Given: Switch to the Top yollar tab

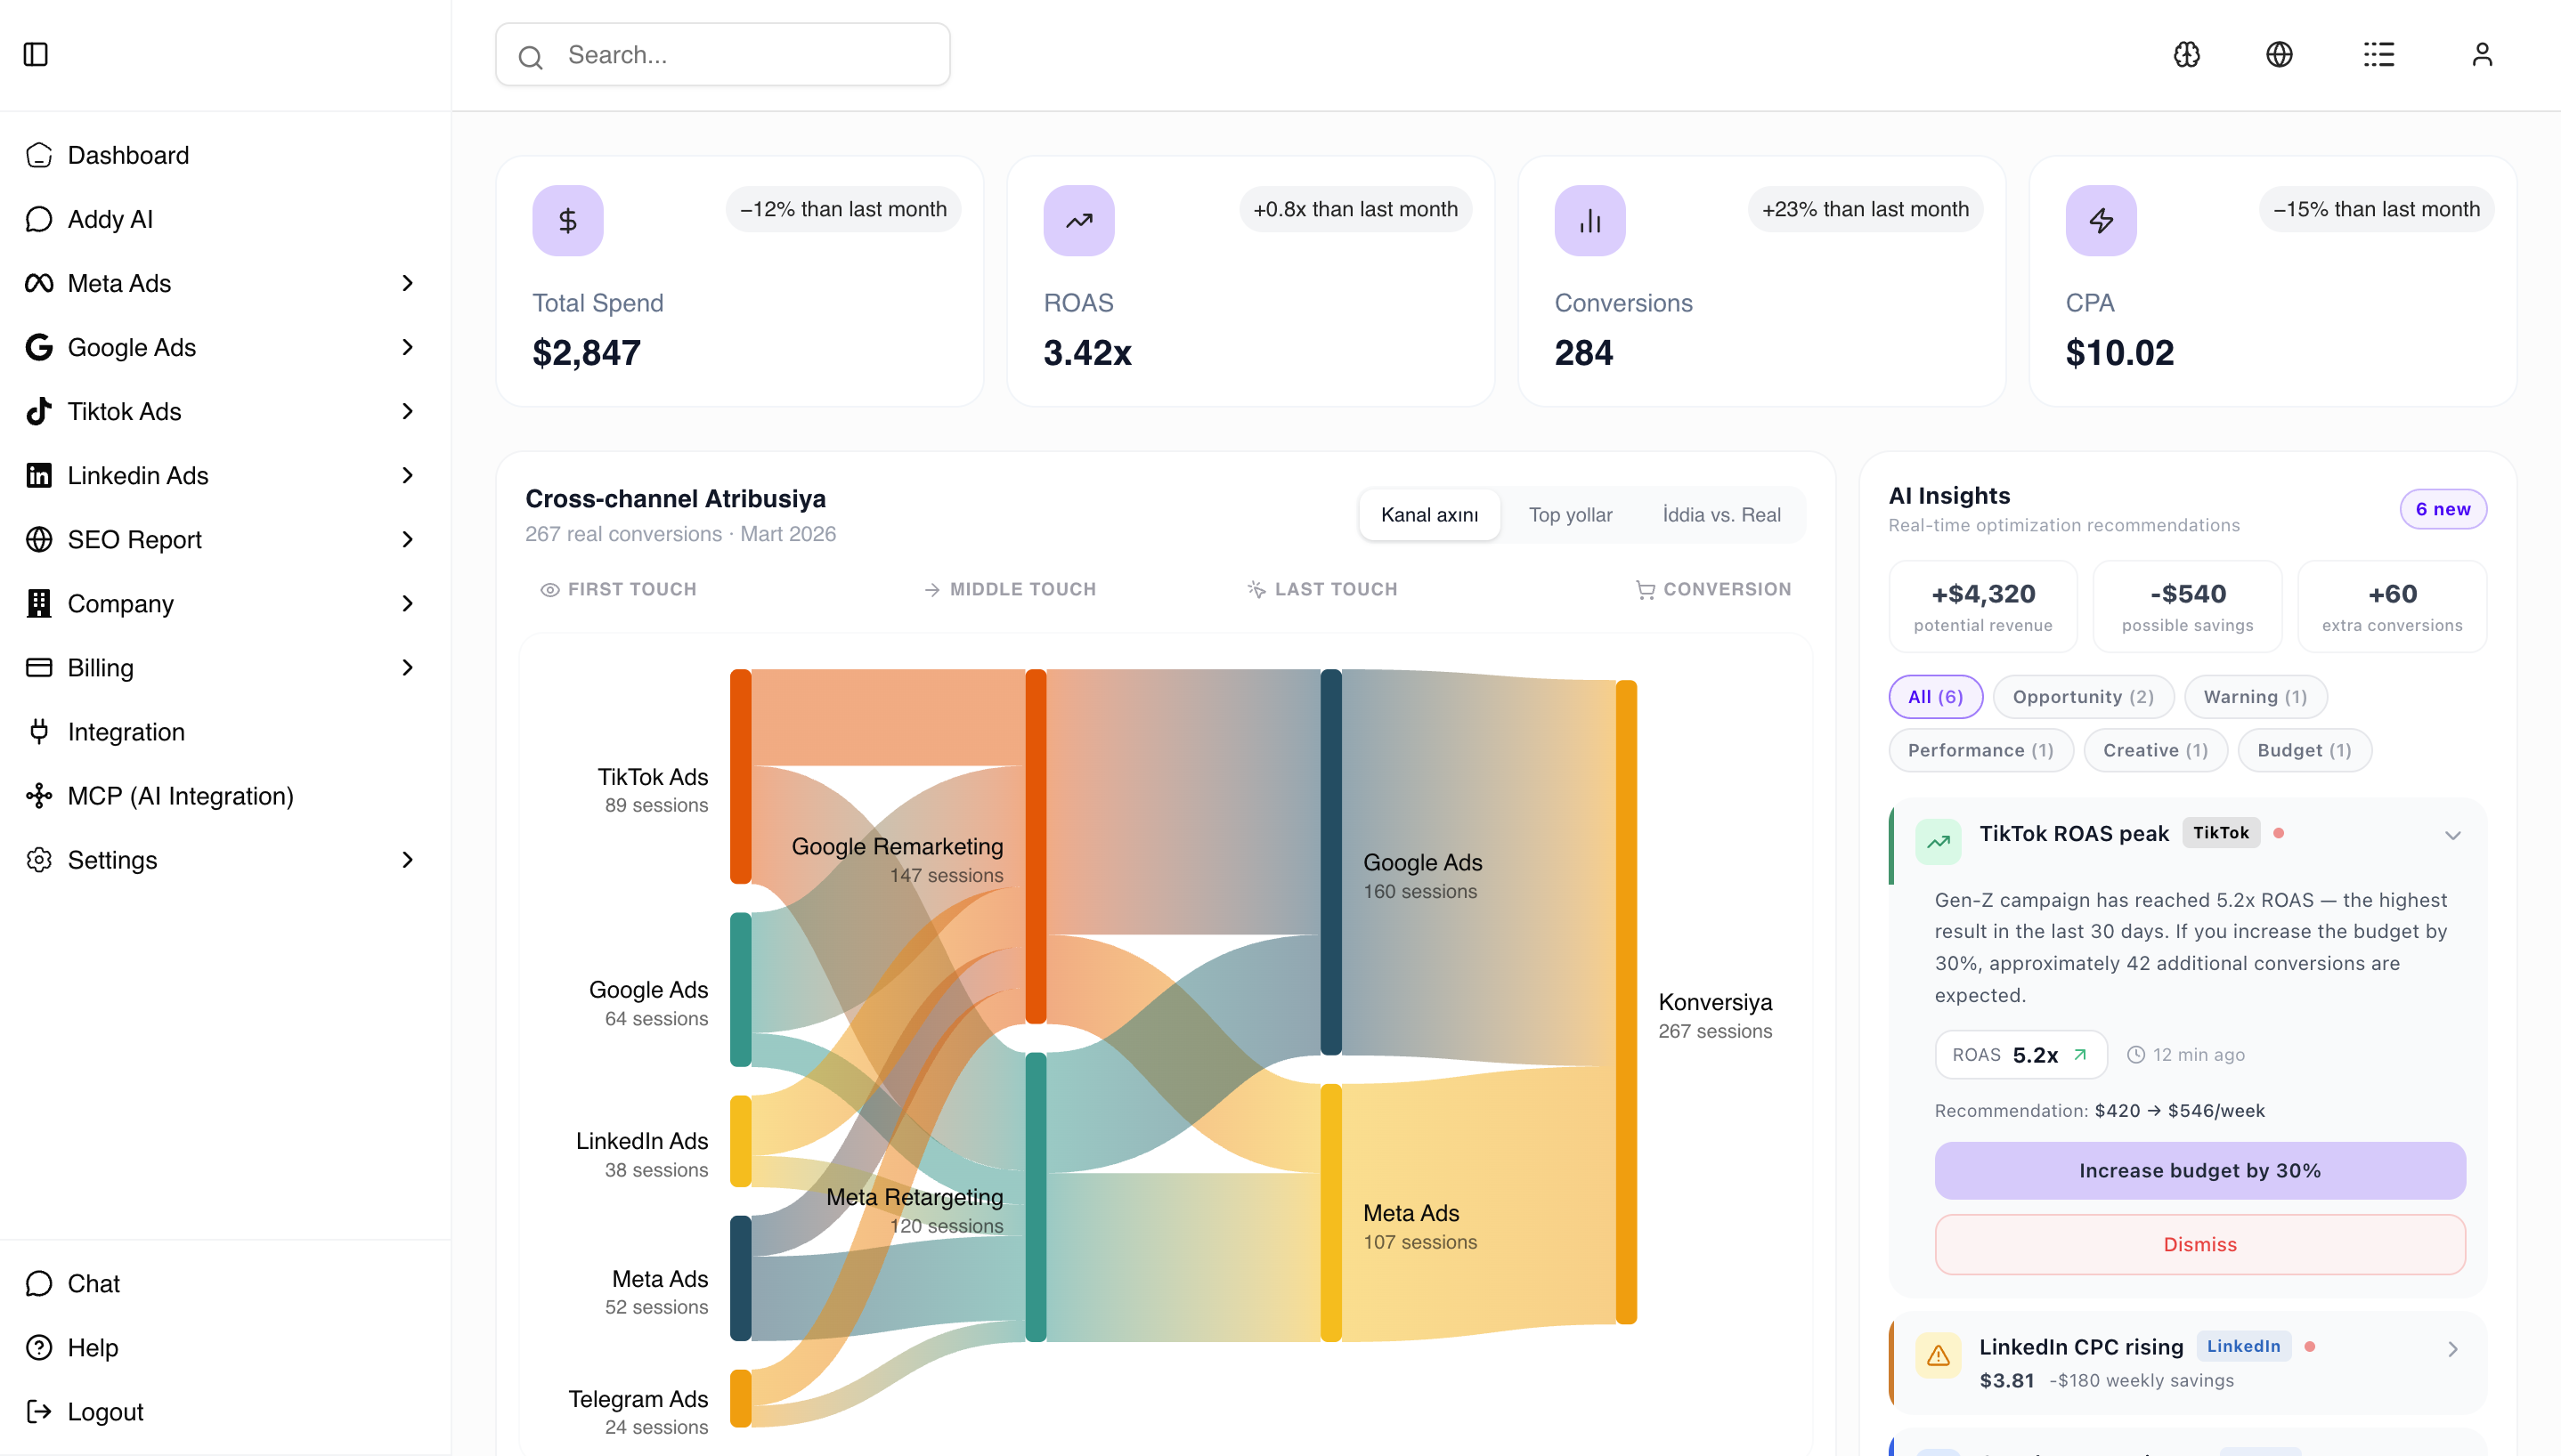Looking at the screenshot, I should pos(1570,515).
